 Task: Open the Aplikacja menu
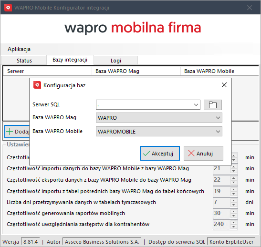click(19, 49)
